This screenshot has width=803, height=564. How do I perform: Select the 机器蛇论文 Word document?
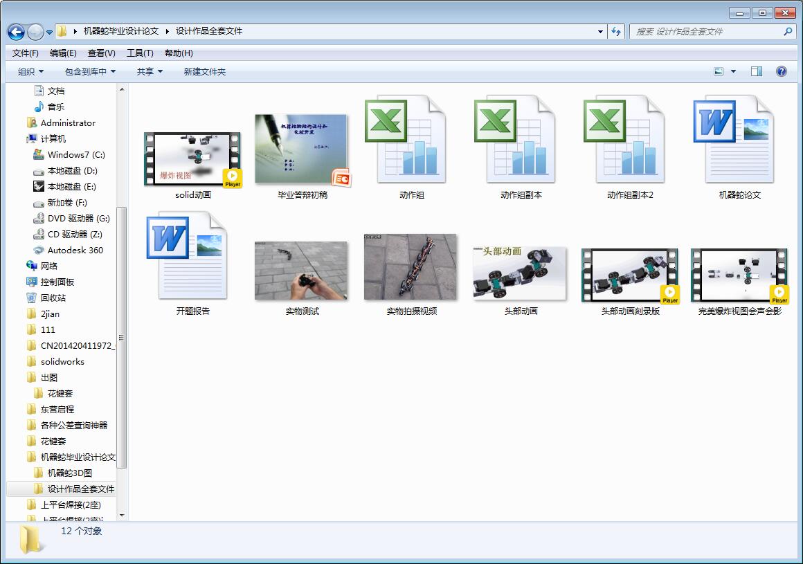(x=739, y=147)
